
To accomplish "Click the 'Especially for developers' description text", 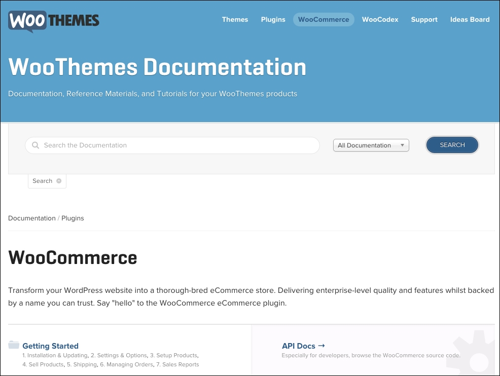I will 371,355.
